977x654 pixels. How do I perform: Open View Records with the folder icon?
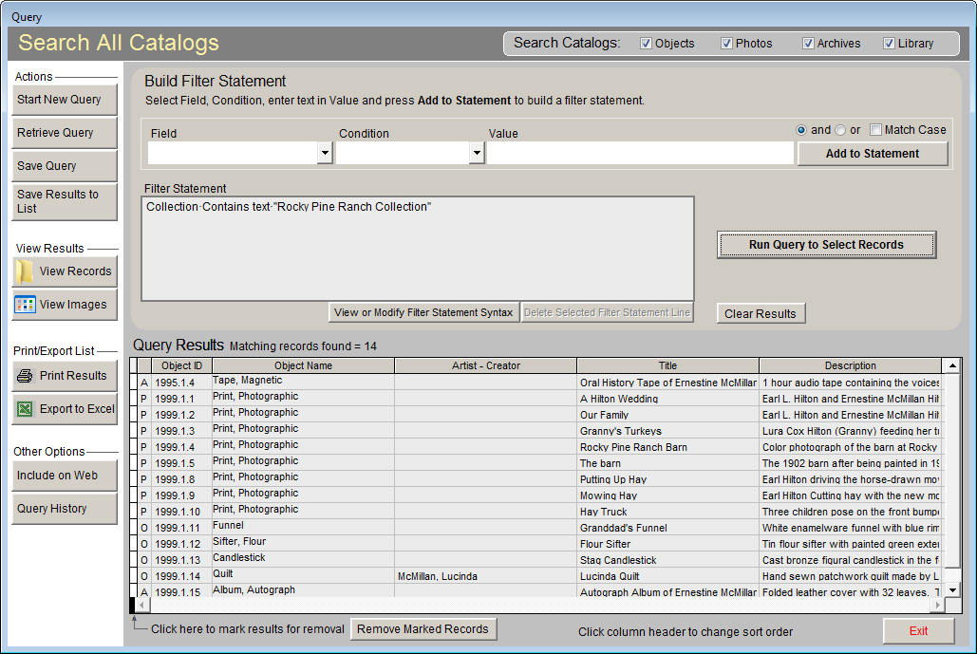click(64, 271)
